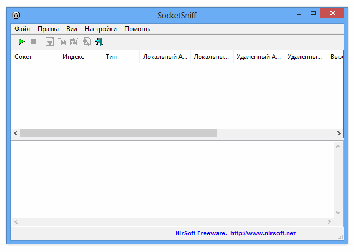Sort by Удаленный А... column header
The height and width of the screenshot is (252, 354).
click(x=259, y=57)
